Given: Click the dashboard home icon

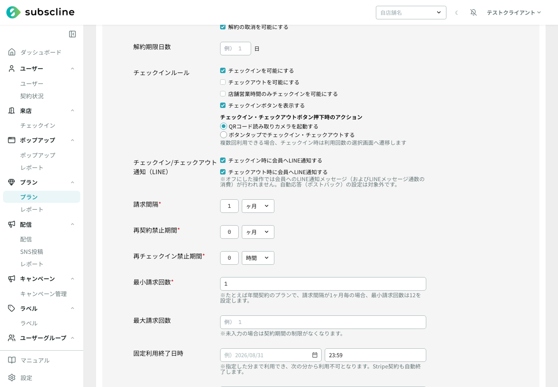Looking at the screenshot, I should coord(12,52).
